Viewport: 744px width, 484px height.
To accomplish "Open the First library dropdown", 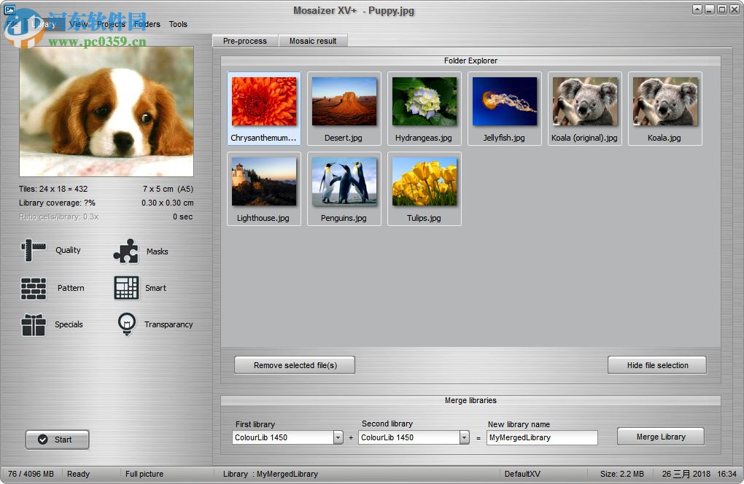I will click(x=338, y=437).
